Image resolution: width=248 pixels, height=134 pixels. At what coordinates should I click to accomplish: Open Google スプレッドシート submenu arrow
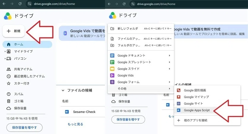click(x=169, y=62)
